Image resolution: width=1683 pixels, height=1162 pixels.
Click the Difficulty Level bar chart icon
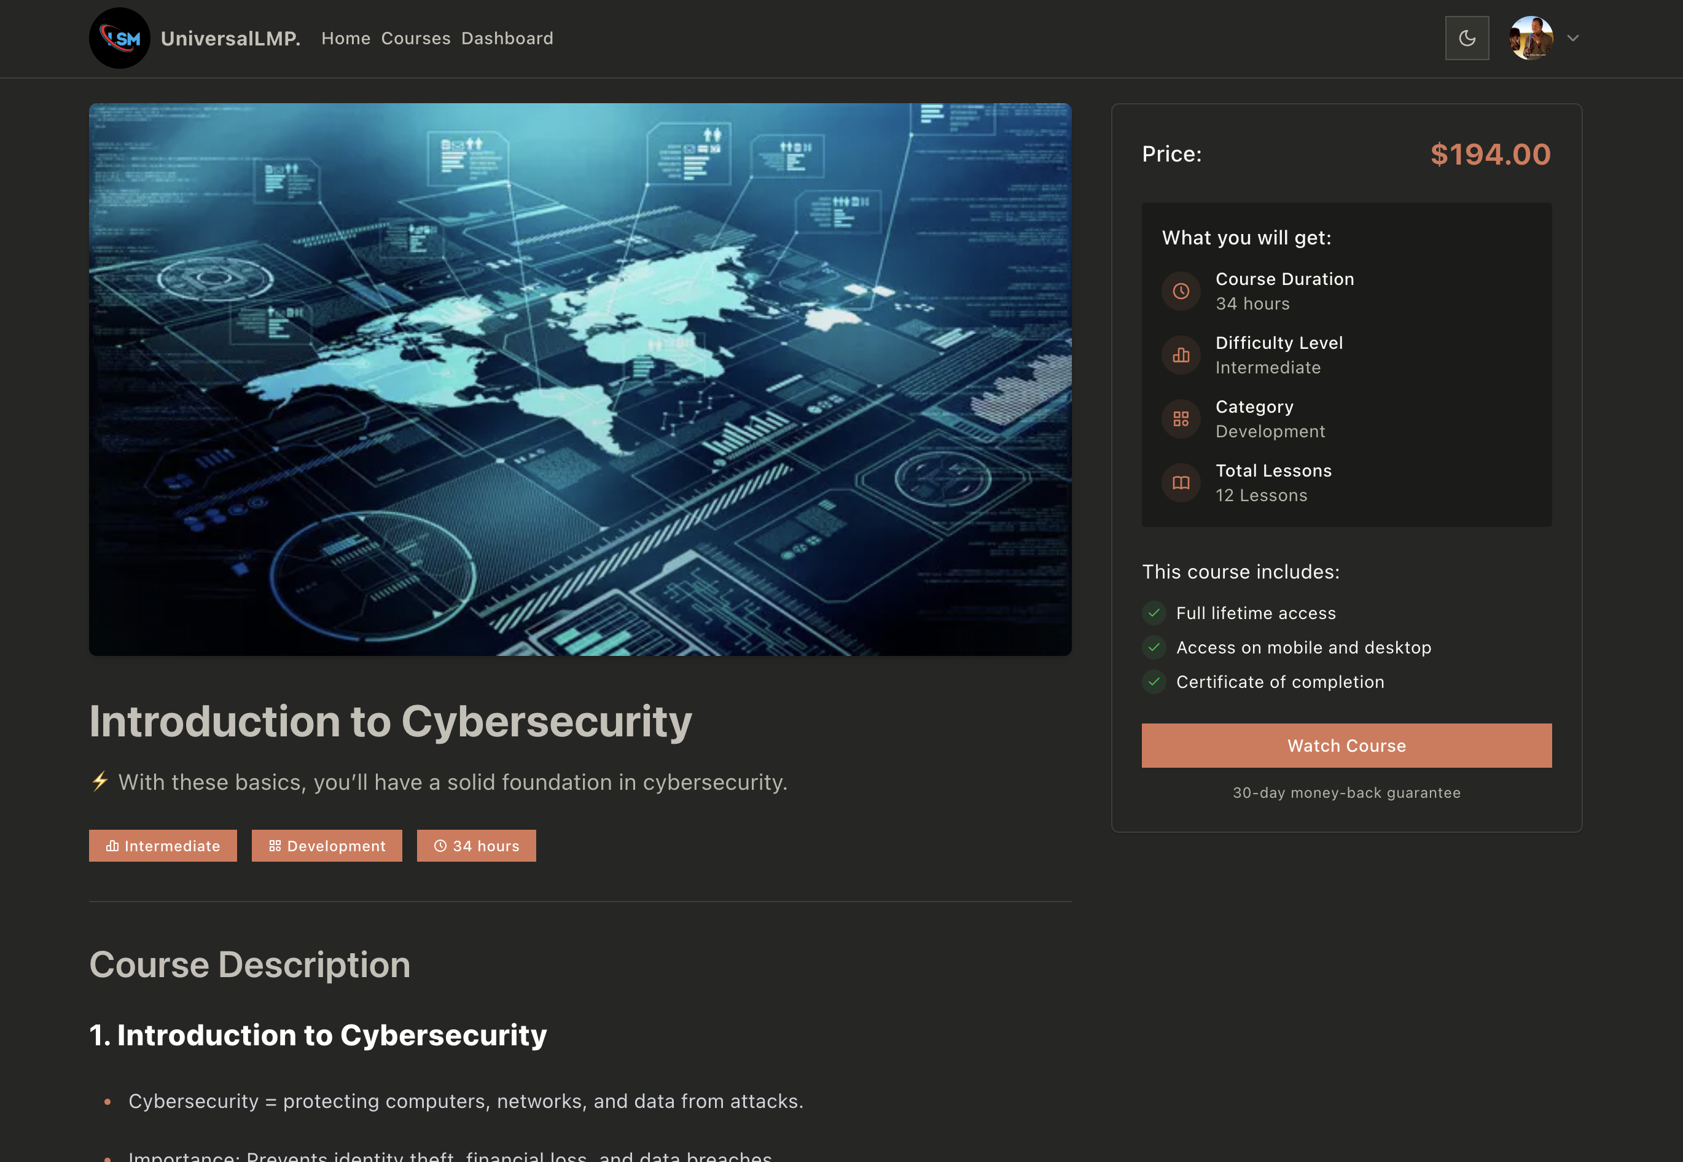(1180, 356)
